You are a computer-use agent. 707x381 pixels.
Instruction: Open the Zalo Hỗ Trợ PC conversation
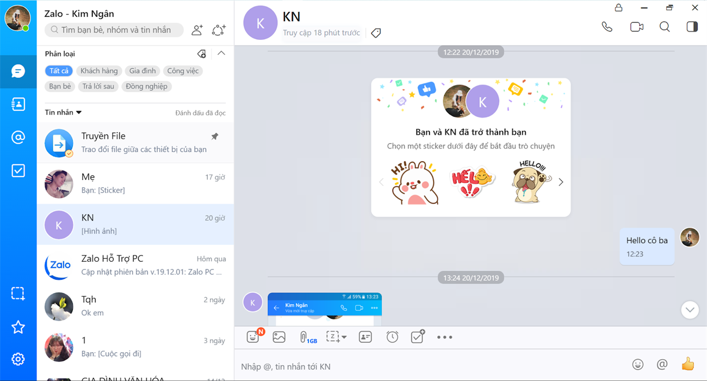135,265
